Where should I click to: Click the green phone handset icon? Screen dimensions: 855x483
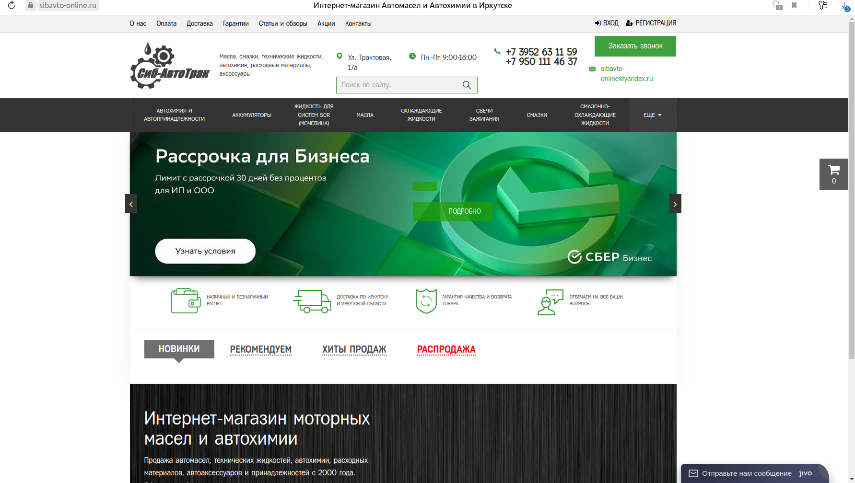coord(497,51)
